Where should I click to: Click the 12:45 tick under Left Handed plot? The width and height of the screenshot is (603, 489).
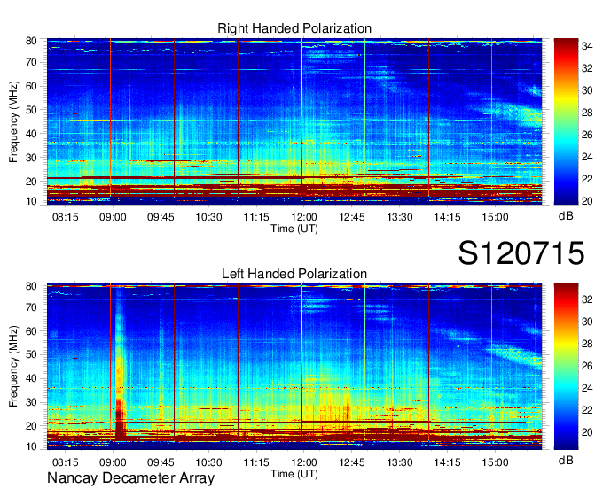click(352, 462)
